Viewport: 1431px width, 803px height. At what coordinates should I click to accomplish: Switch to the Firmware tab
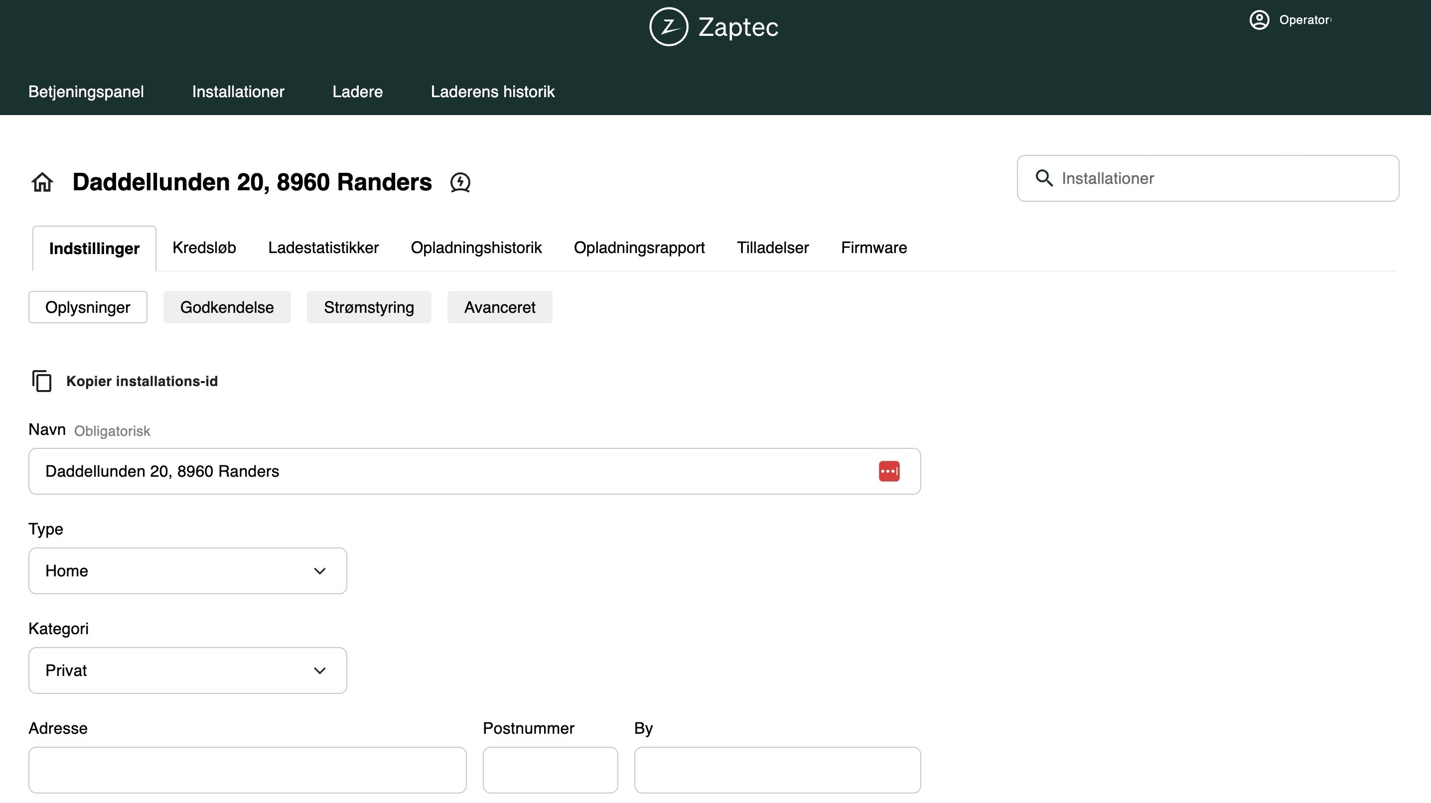point(874,248)
